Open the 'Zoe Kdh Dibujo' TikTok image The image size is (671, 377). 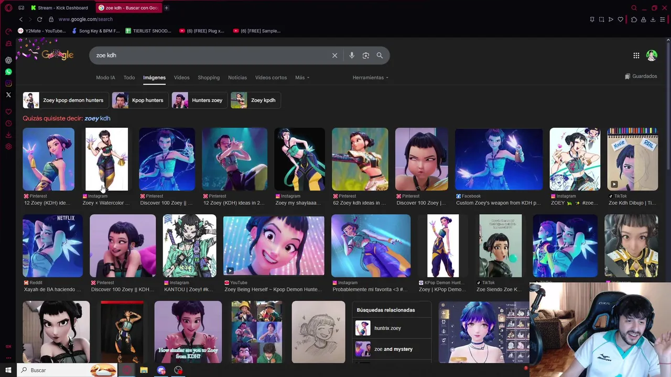point(632,159)
